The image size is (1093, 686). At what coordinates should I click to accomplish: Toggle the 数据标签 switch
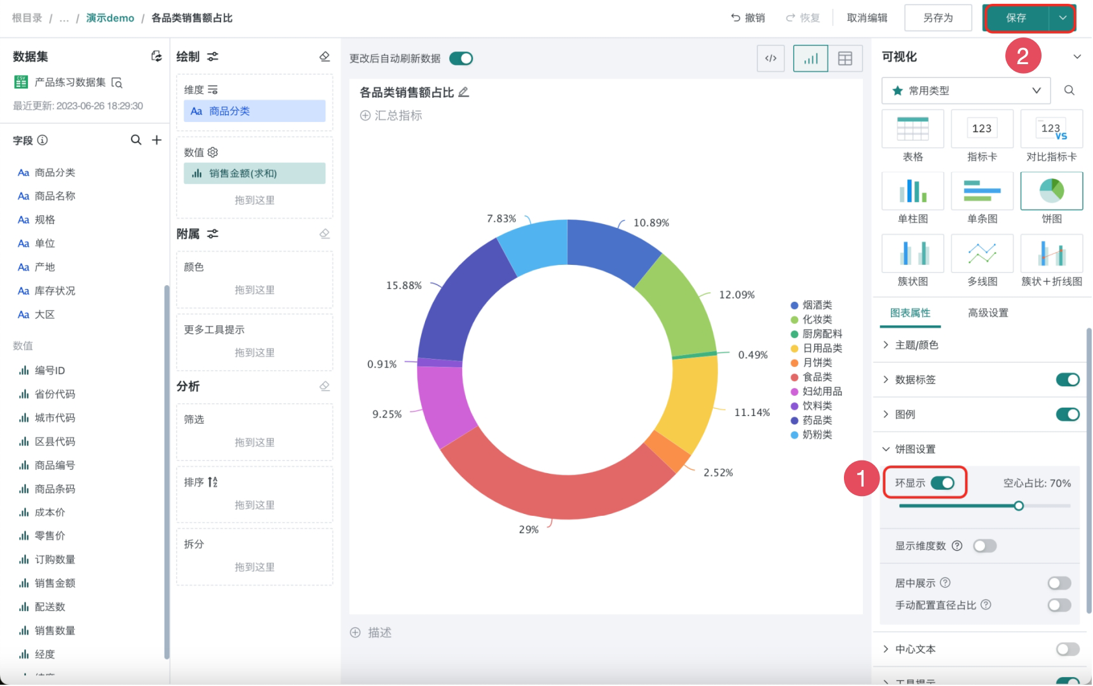click(1068, 379)
